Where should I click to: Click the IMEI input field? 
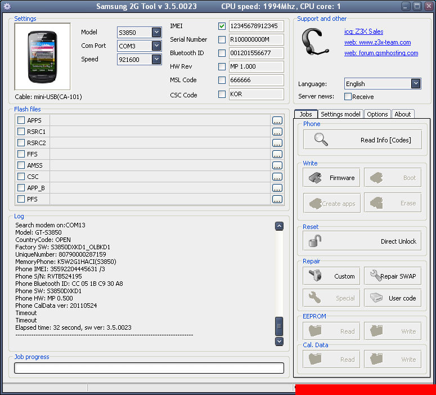[256, 26]
